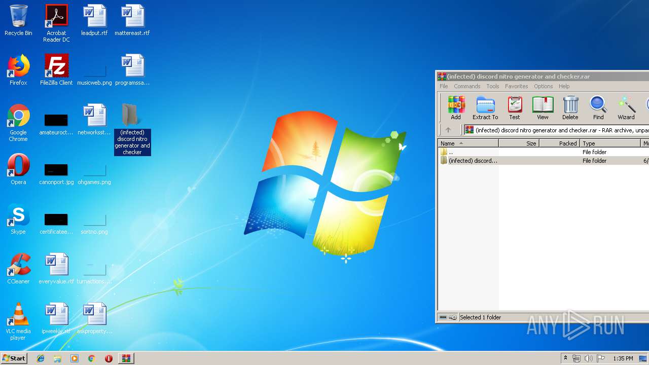Sort by the Size column header
The width and height of the screenshot is (649, 365).
[519, 143]
